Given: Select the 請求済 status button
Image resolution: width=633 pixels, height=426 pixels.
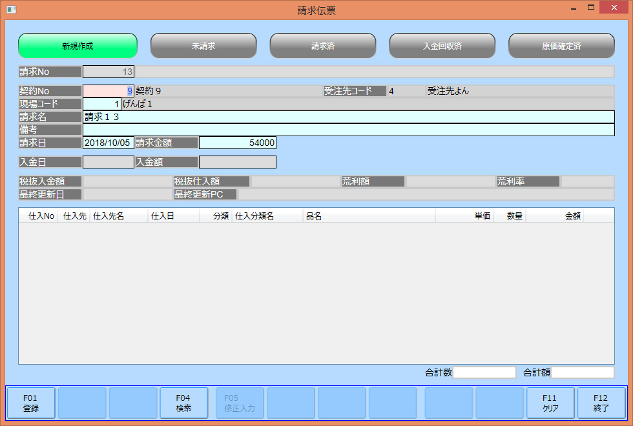Looking at the screenshot, I should pyautogui.click(x=322, y=46).
